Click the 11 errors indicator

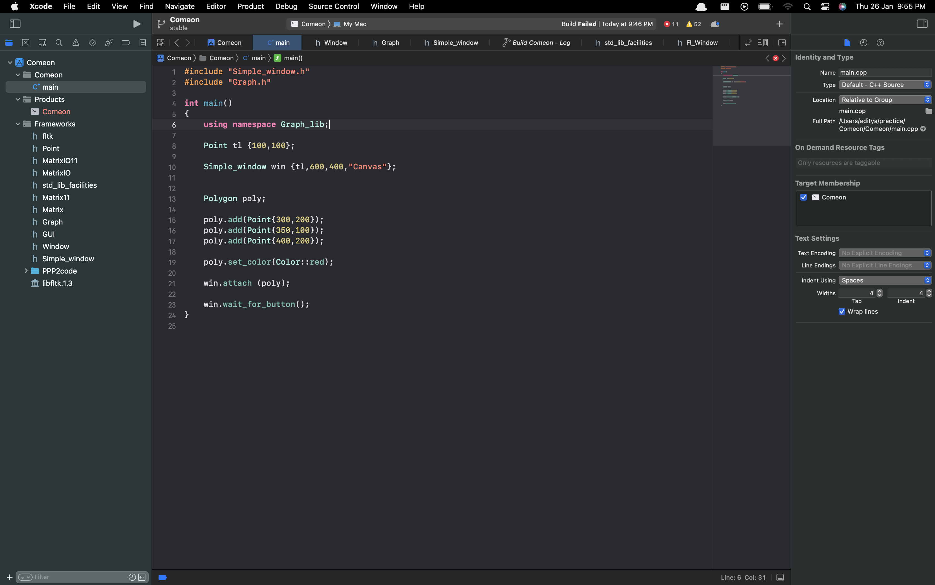671,24
